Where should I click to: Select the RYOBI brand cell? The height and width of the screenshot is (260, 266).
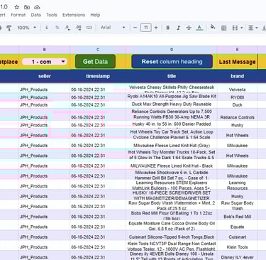237,97
